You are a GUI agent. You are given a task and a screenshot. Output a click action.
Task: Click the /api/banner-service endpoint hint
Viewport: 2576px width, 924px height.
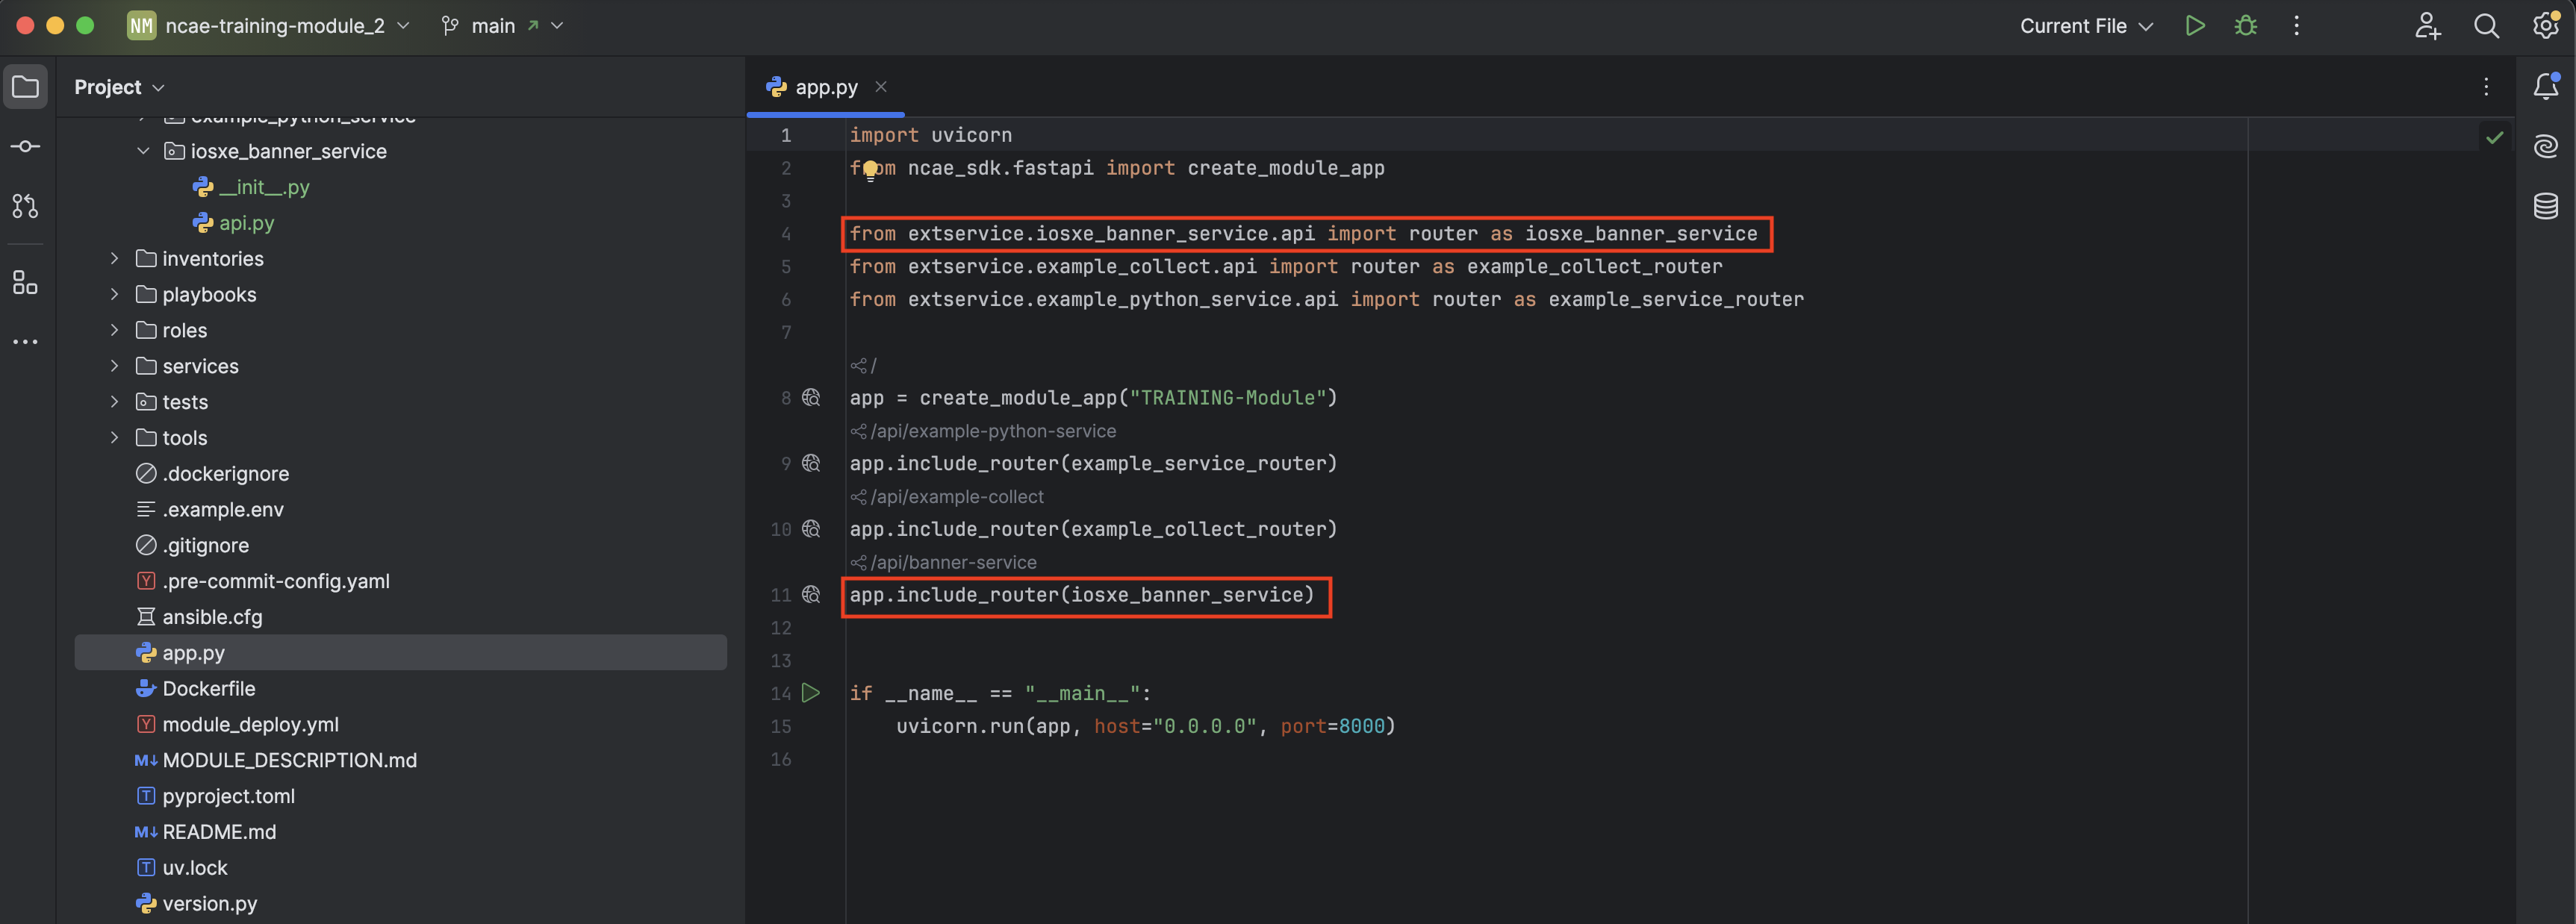pyautogui.click(x=943, y=563)
